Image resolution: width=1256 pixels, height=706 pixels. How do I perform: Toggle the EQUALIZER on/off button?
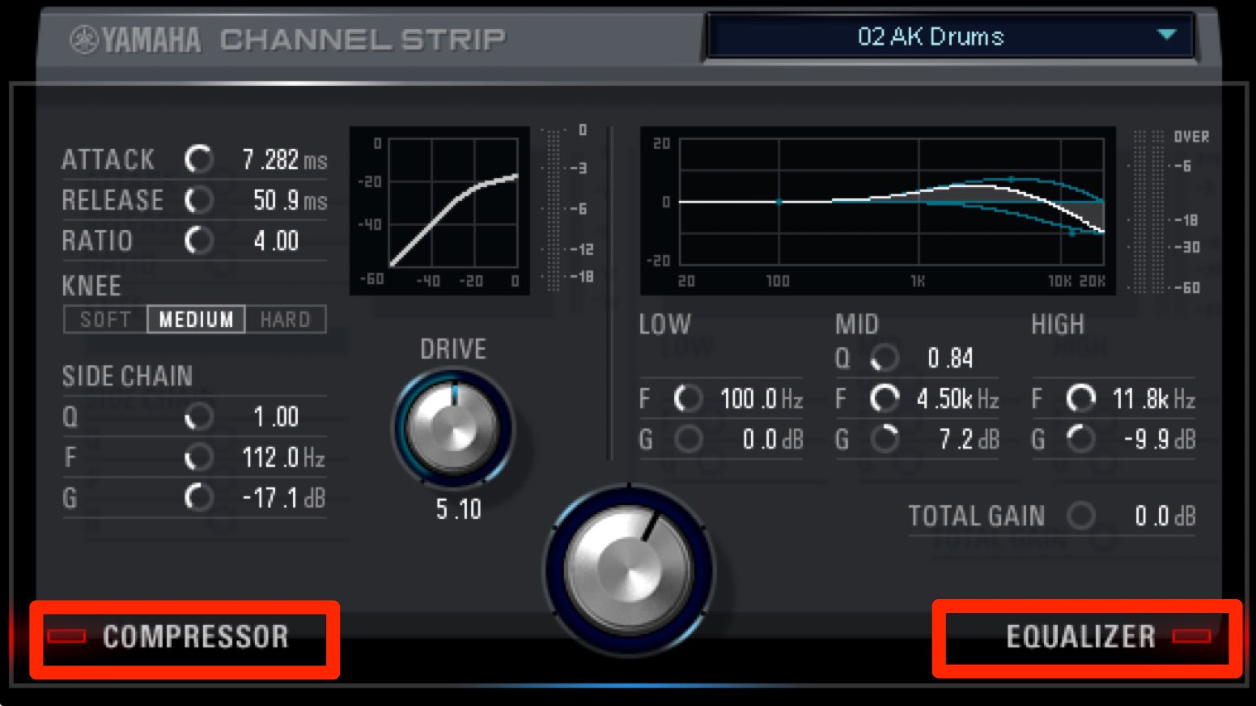(x=1192, y=636)
